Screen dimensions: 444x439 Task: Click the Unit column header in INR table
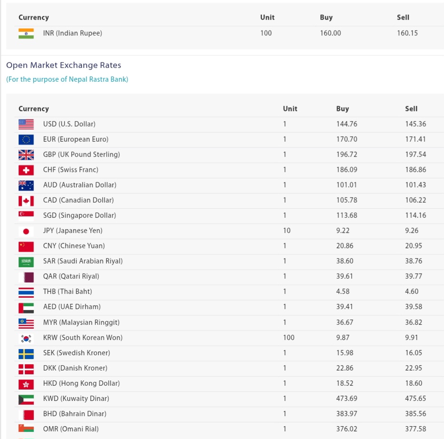pos(267,18)
